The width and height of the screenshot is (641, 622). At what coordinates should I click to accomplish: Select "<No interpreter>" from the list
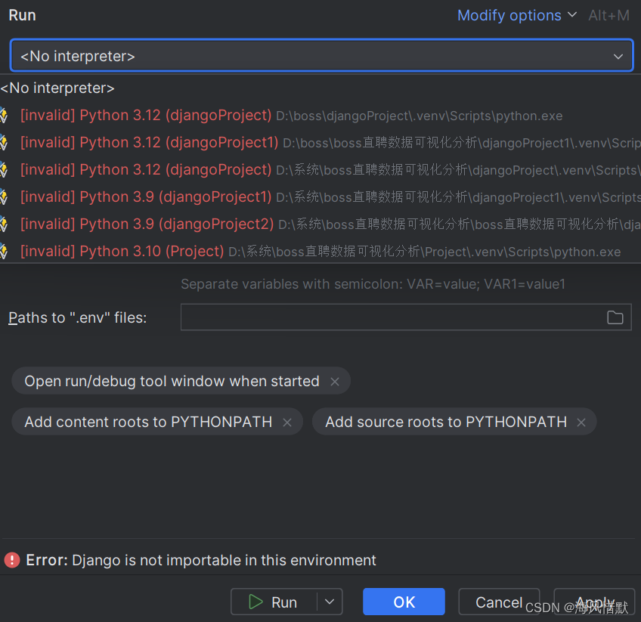tap(57, 88)
